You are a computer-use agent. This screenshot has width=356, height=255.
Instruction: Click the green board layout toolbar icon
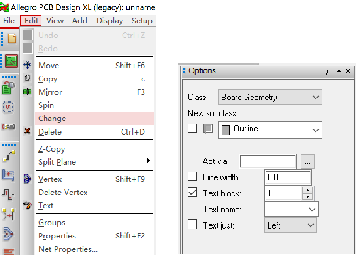click(x=12, y=61)
